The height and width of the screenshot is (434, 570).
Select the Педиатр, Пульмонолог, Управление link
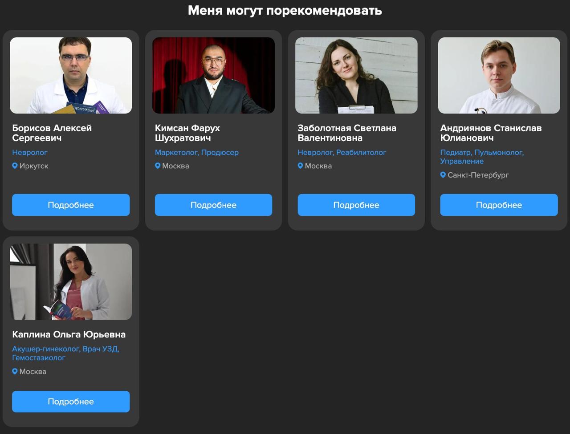[x=482, y=157]
